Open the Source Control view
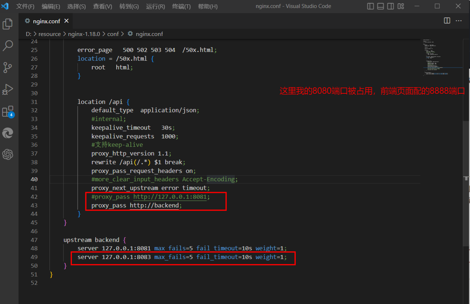This screenshot has width=470, height=304. click(8, 68)
